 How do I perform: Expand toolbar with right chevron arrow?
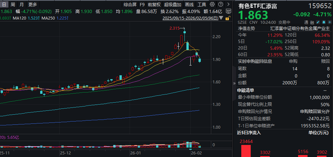point(228,5)
